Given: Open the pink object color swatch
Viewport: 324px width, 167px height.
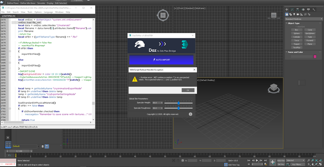Looking at the screenshot, I should 315,56.
